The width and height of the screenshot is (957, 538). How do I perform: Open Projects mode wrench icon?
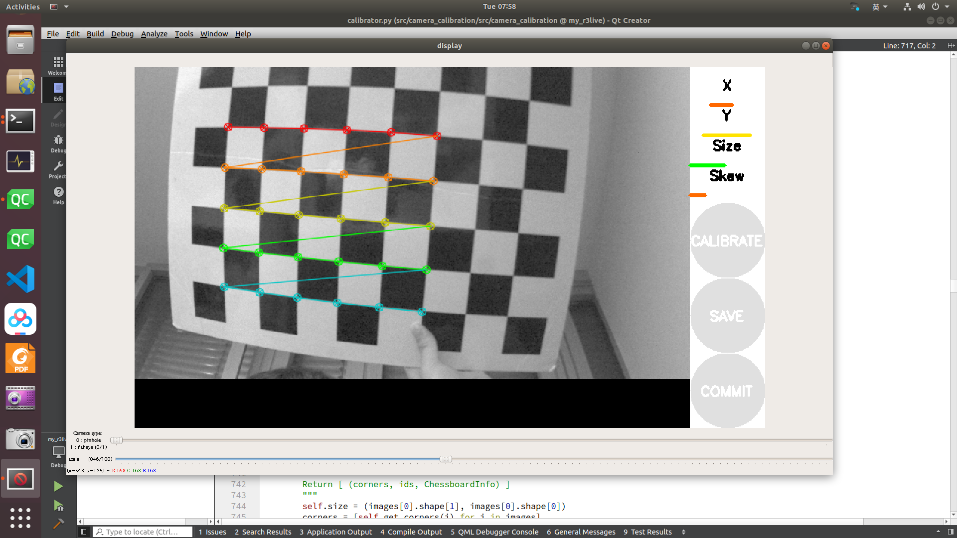(58, 169)
